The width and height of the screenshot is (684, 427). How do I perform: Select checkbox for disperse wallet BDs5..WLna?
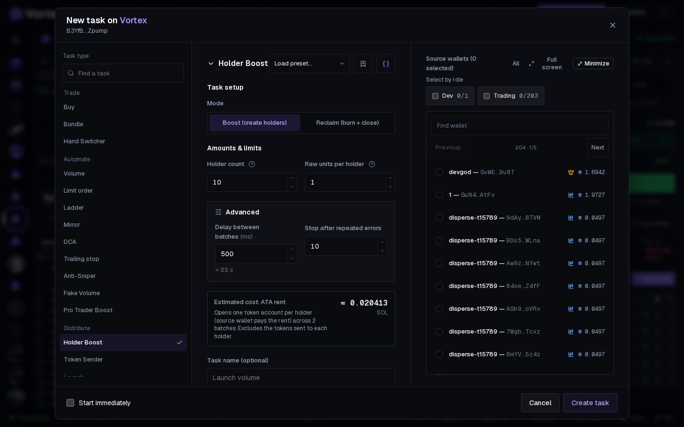click(x=439, y=241)
